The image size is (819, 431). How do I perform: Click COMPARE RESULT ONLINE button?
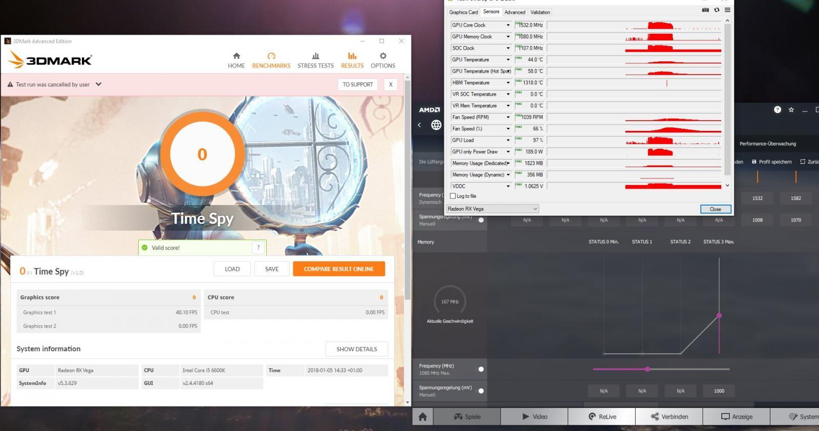(339, 269)
